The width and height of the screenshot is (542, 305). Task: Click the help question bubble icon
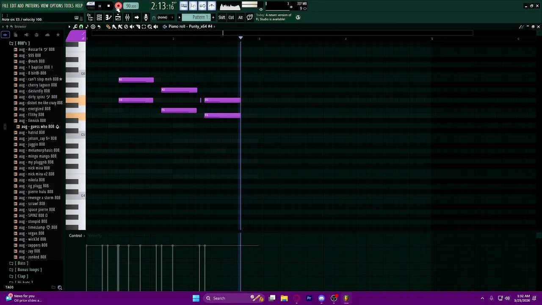pos(250,17)
